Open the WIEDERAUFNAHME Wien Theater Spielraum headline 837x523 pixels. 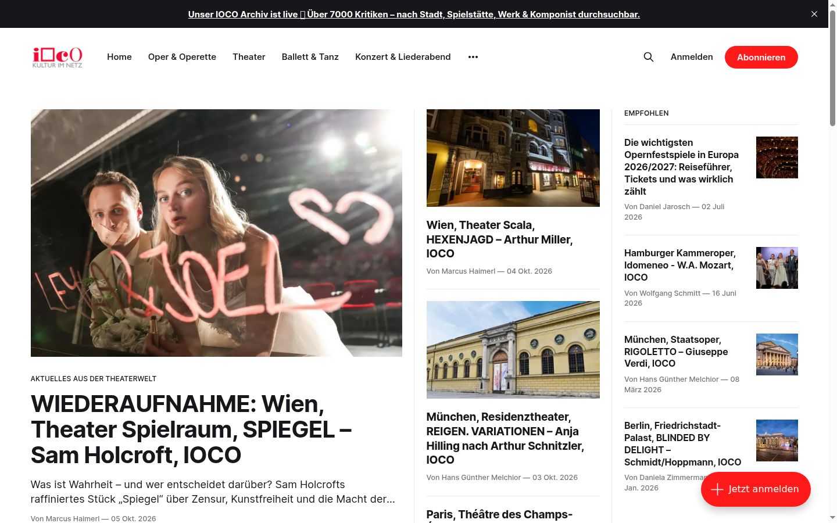[191, 429]
